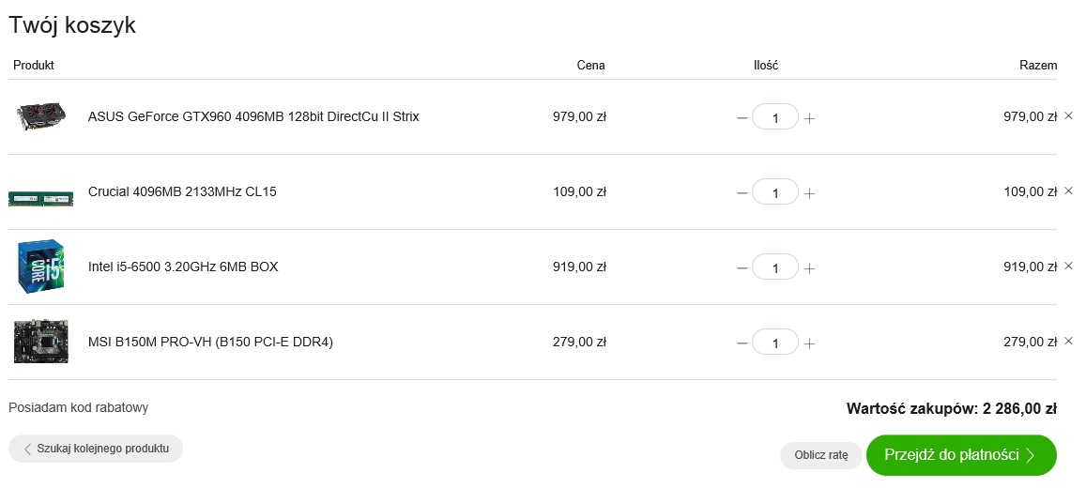
Task: Increase quantity of ASUS GeForce GTX960
Action: pyautogui.click(x=809, y=118)
